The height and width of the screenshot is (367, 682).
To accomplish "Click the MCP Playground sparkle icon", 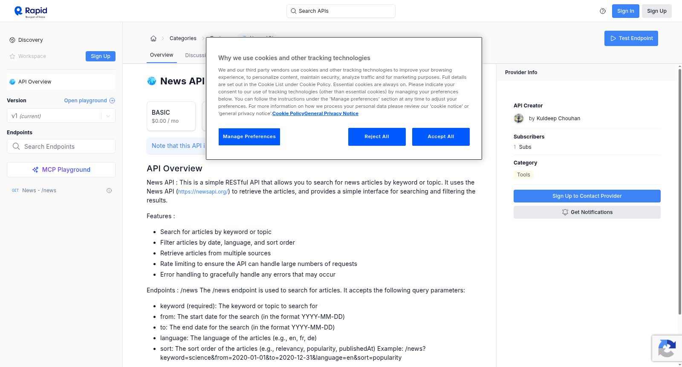I will (35, 170).
